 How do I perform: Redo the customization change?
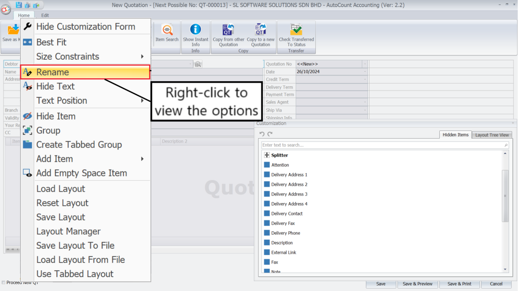[270, 134]
